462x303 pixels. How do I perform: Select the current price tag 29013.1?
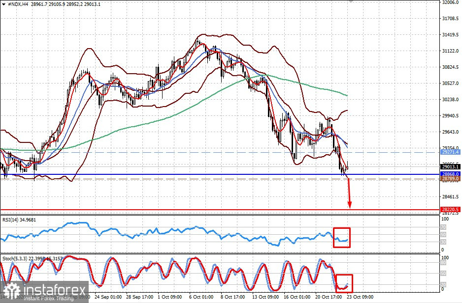pos(451,166)
